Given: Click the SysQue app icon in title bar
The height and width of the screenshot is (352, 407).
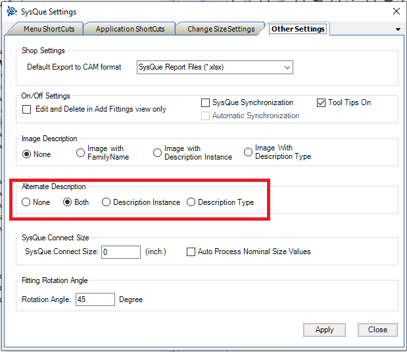Looking at the screenshot, I should click(x=12, y=11).
